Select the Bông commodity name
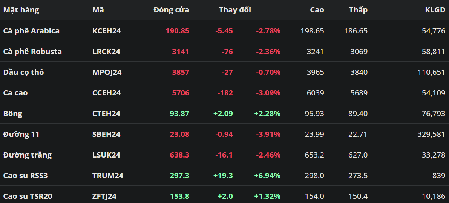The width and height of the screenshot is (449, 203). point(13,114)
